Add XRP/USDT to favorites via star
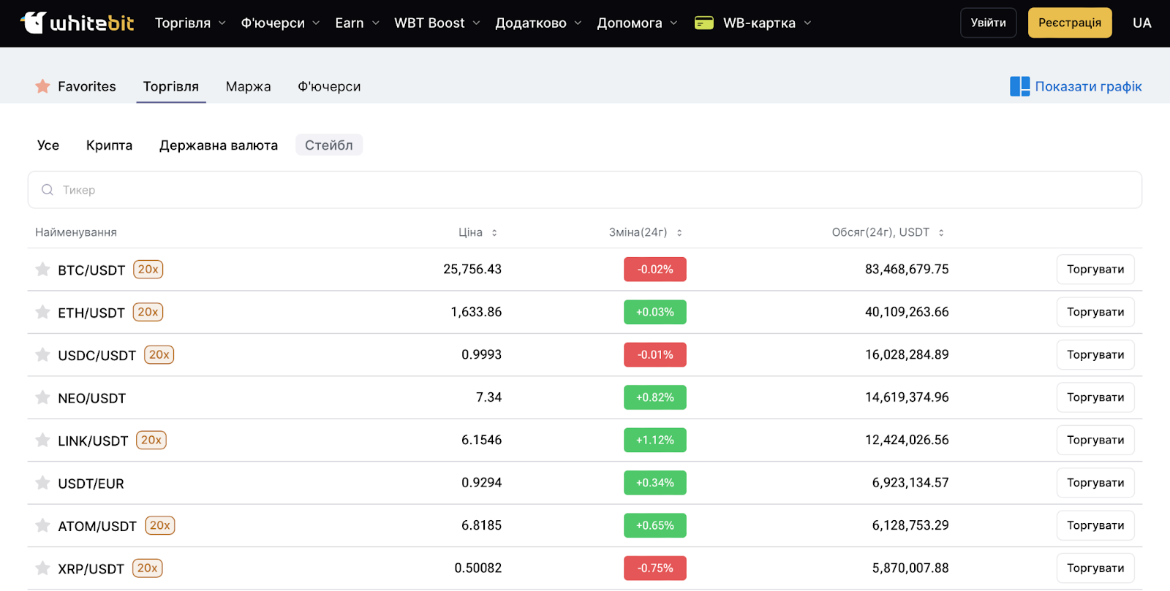The image size is (1170, 591). [x=42, y=568]
